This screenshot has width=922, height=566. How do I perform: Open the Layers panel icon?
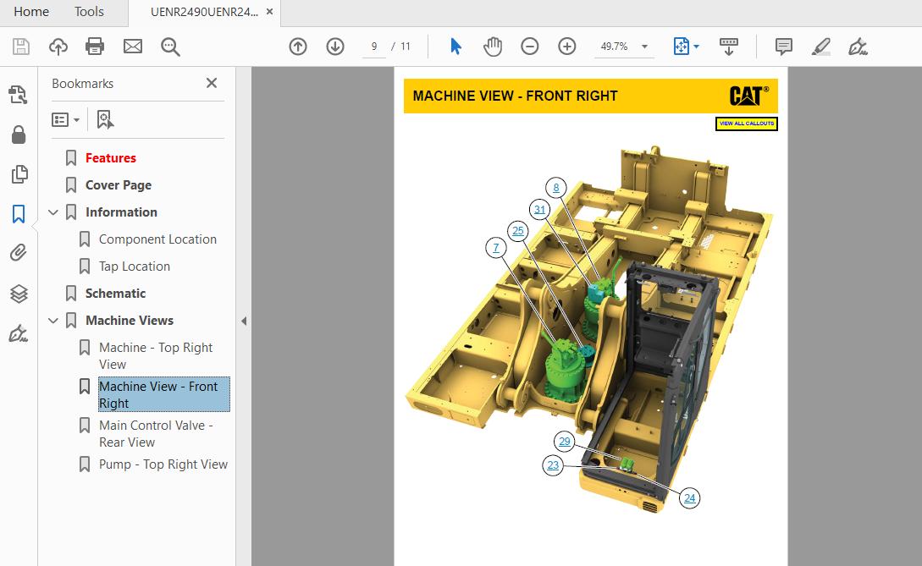pyautogui.click(x=19, y=294)
